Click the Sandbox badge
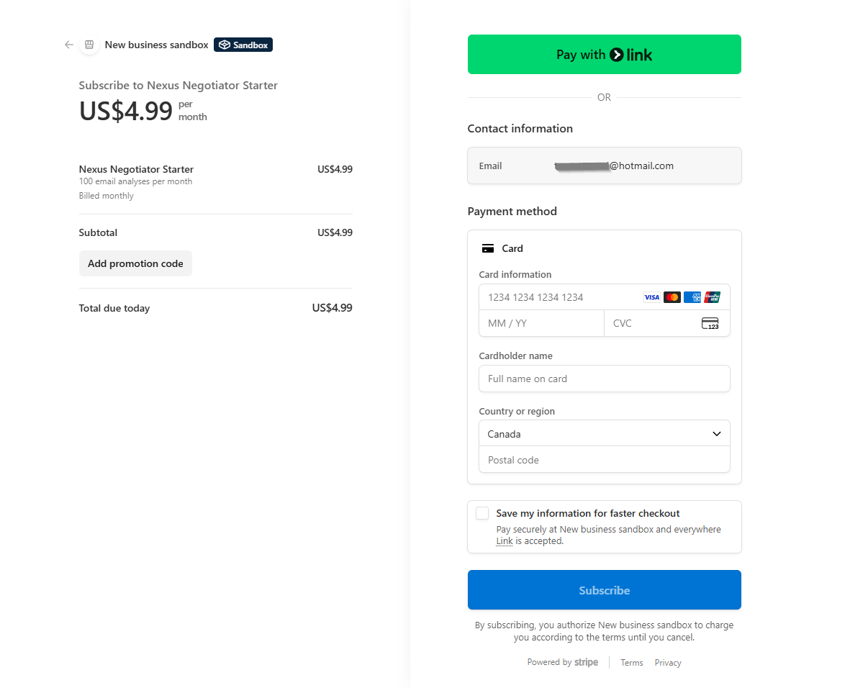850x688 pixels. [x=243, y=45]
